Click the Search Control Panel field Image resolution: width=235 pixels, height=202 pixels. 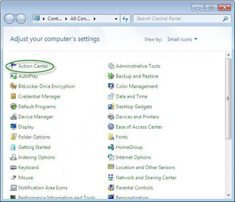[178, 18]
